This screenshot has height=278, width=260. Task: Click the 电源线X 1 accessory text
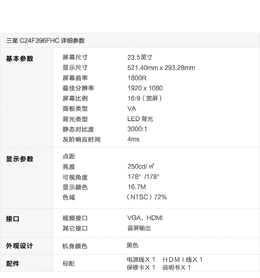tap(141, 260)
